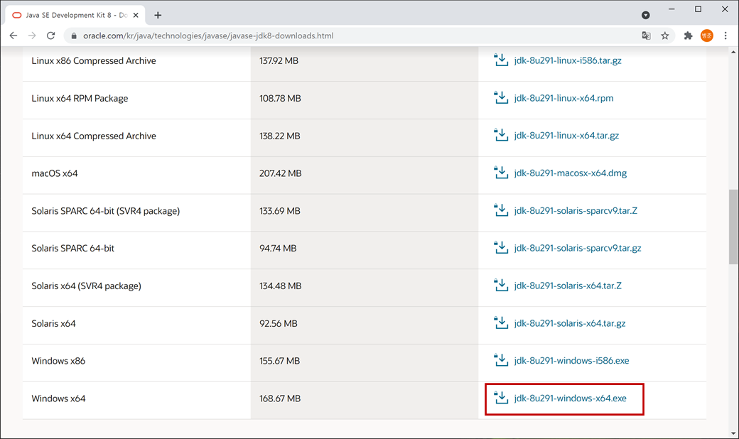Download jdk-8u291-macosx-x64.dmg link
The height and width of the screenshot is (439, 739).
[x=571, y=173]
